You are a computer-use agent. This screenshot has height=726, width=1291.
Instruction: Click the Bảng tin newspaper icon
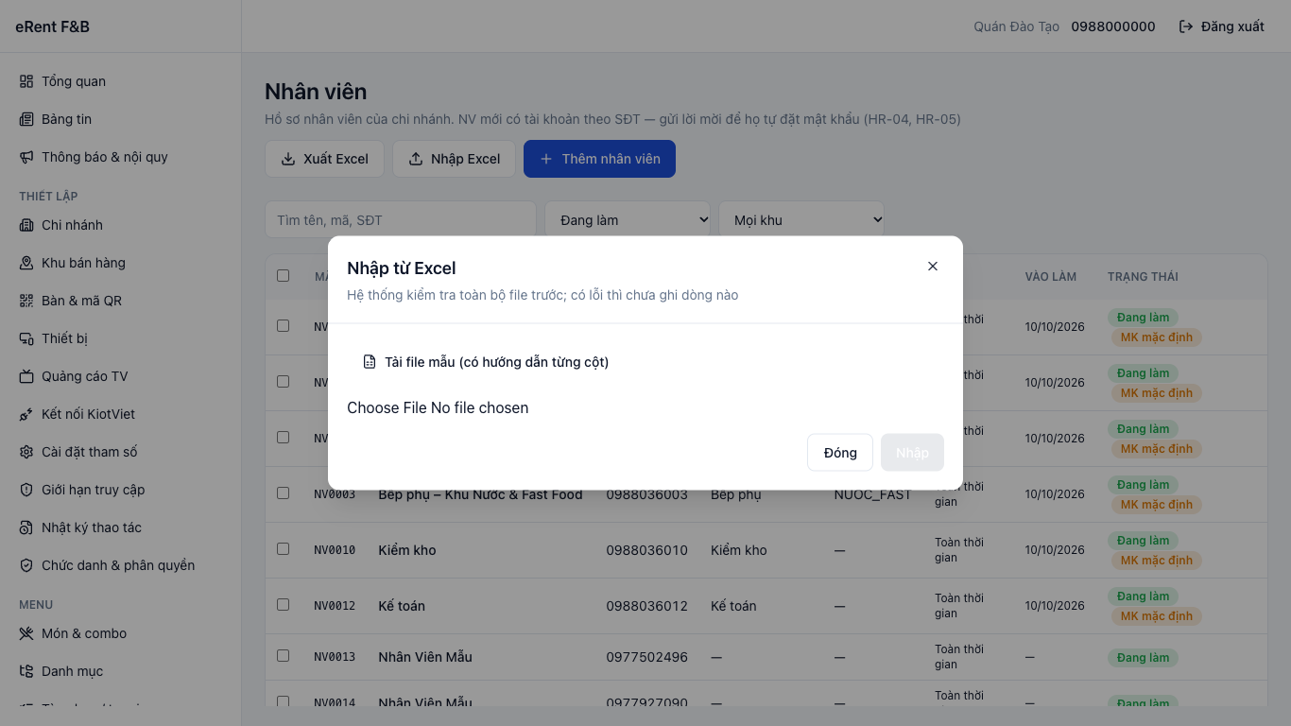tap(26, 119)
